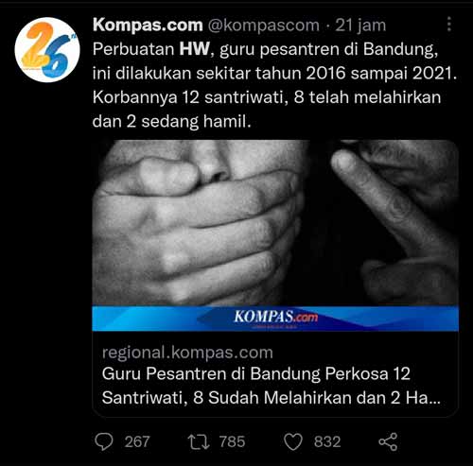Click the retweet arrows icon
The height and width of the screenshot is (466, 473).
pyautogui.click(x=199, y=441)
